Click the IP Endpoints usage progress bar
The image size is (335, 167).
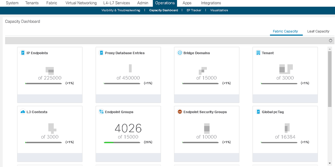[44, 83]
